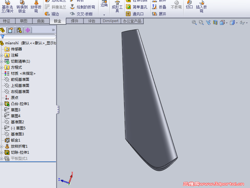The image size is (250, 188).
Task: Switch to the 钣金 (Sheet Metal) tab
Action: tap(58, 21)
